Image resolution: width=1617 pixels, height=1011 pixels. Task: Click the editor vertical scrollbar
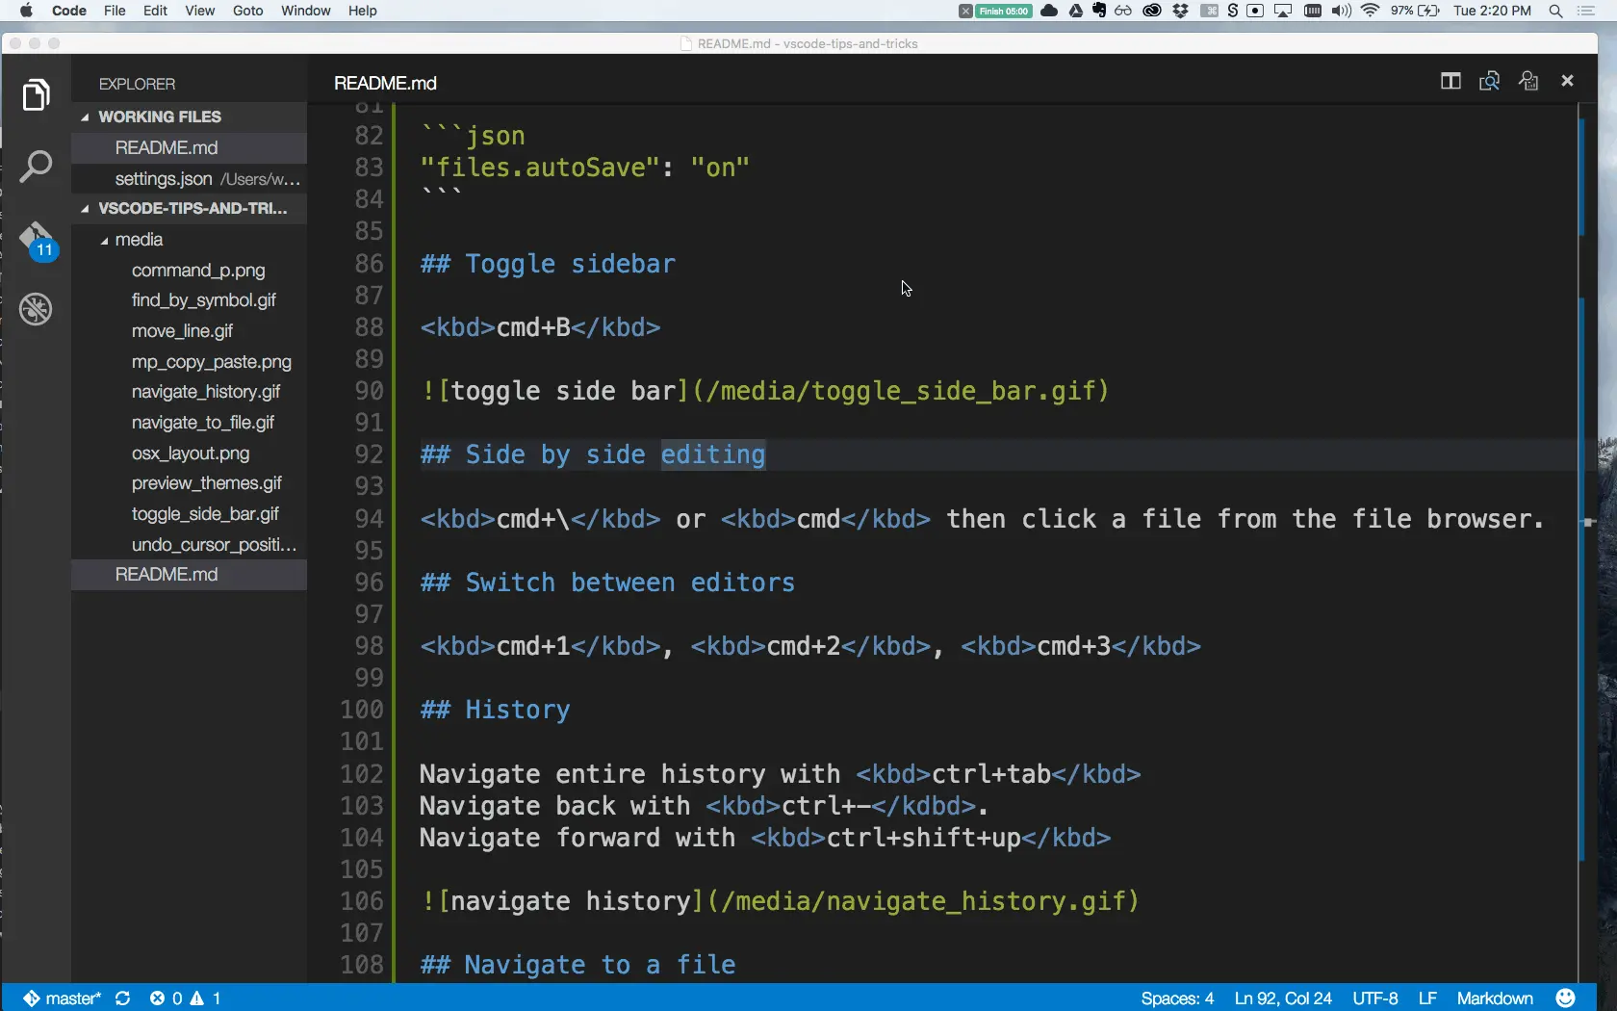(1588, 544)
